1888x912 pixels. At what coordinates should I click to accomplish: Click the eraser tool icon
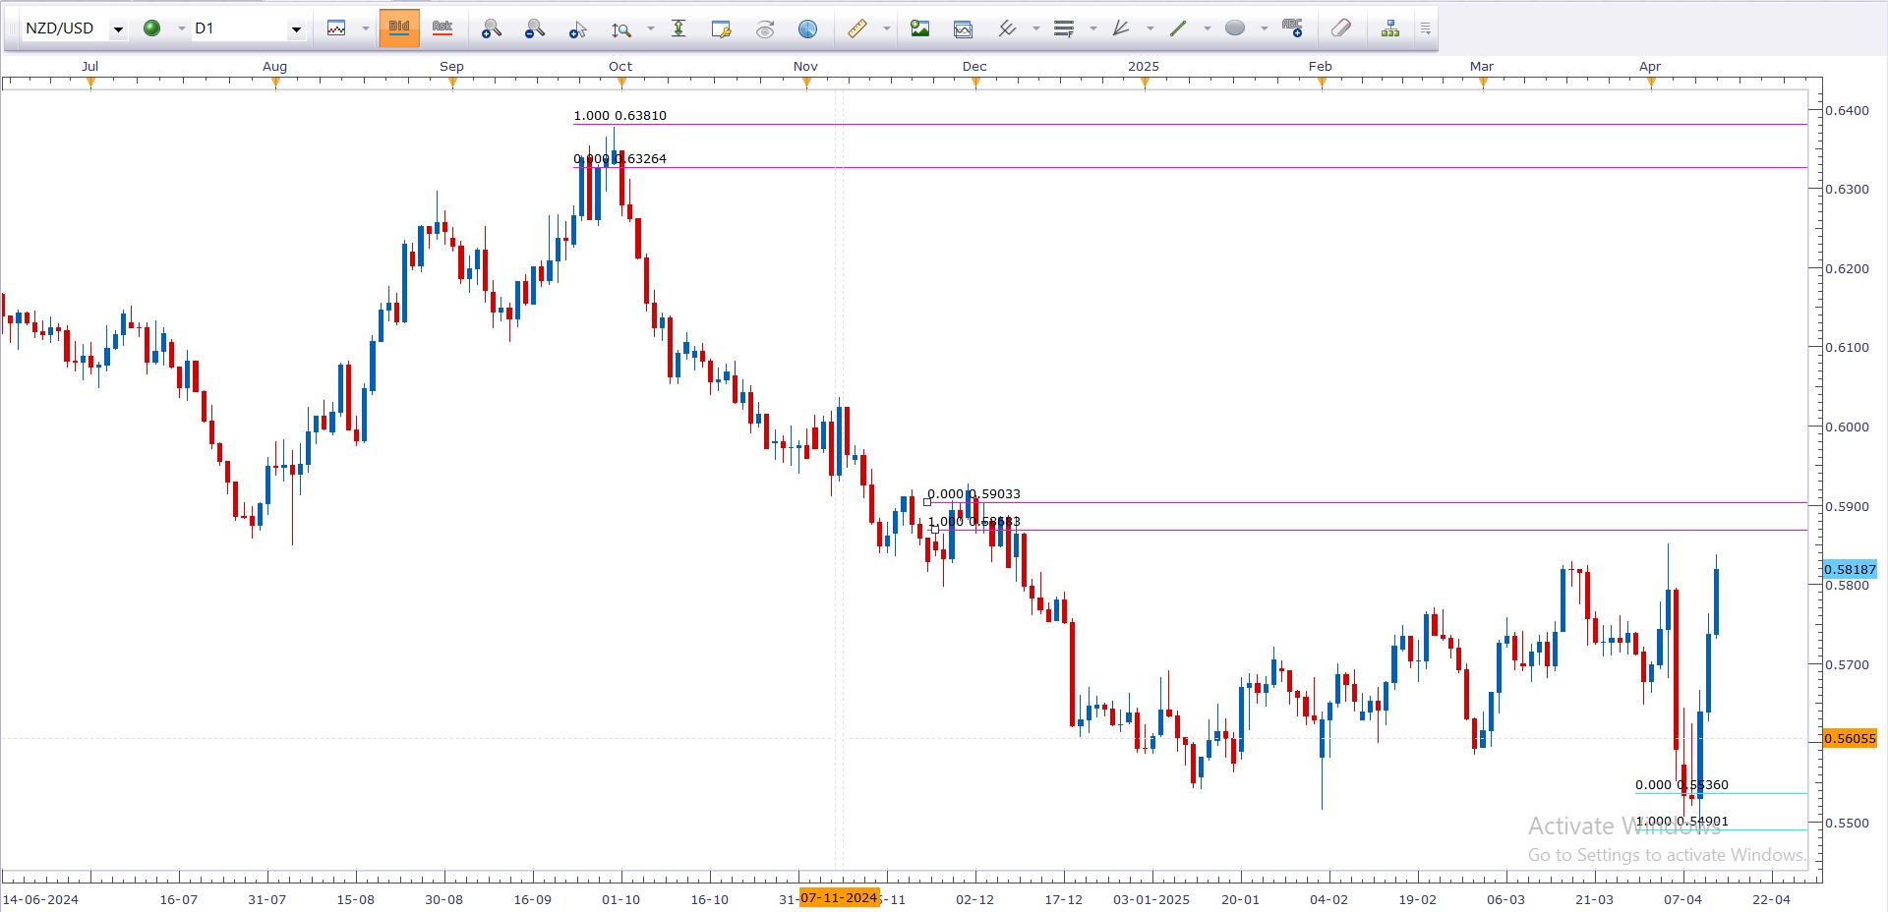click(x=1340, y=28)
